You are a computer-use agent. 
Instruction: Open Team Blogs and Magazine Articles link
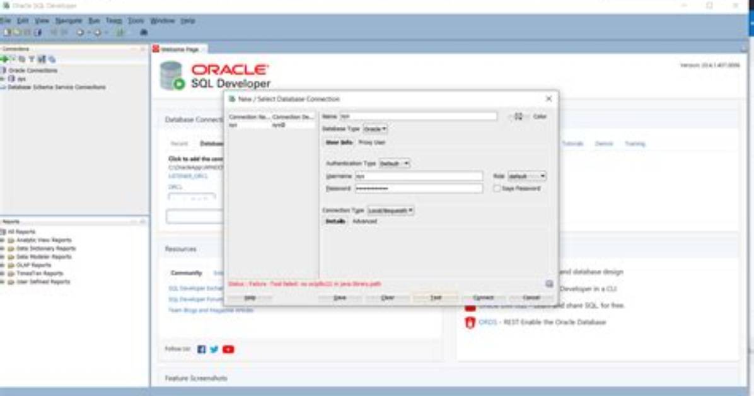pyautogui.click(x=211, y=310)
